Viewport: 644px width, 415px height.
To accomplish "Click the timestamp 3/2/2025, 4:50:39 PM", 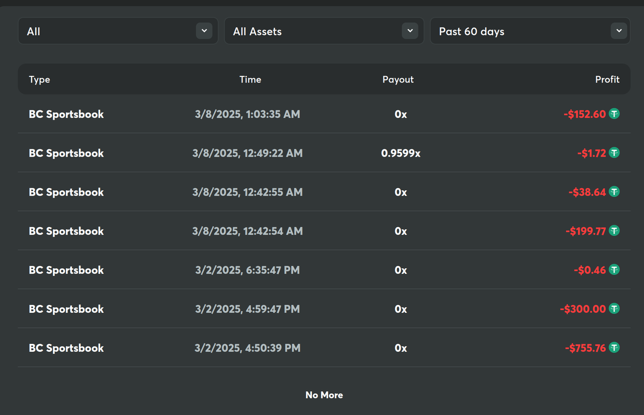I will pos(248,348).
